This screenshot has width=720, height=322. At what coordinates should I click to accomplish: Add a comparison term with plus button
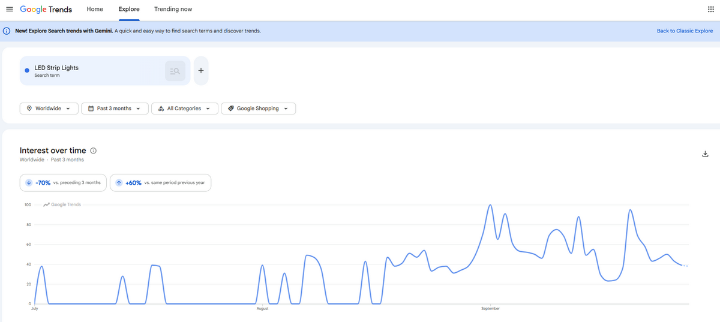(201, 71)
